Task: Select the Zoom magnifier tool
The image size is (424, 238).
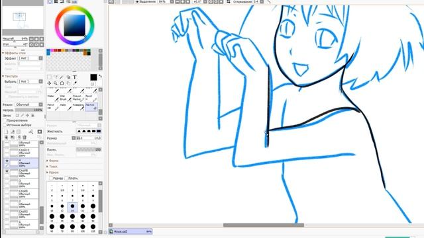Action: (56, 83)
